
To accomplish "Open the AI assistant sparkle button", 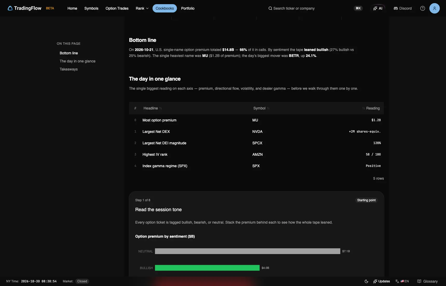I will 377,8.
